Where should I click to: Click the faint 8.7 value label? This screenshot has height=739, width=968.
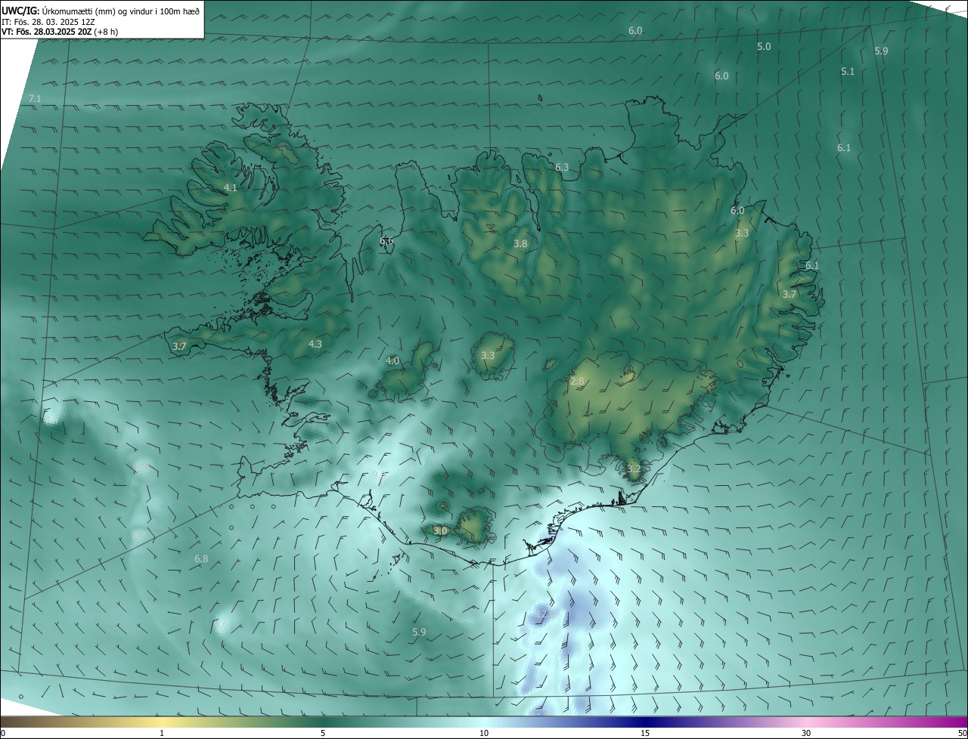(x=138, y=535)
